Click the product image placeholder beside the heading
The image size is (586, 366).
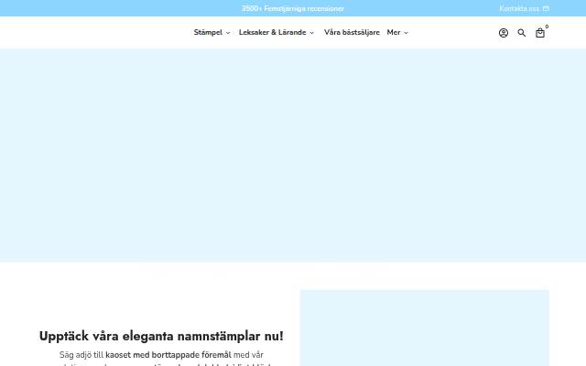[x=425, y=328]
